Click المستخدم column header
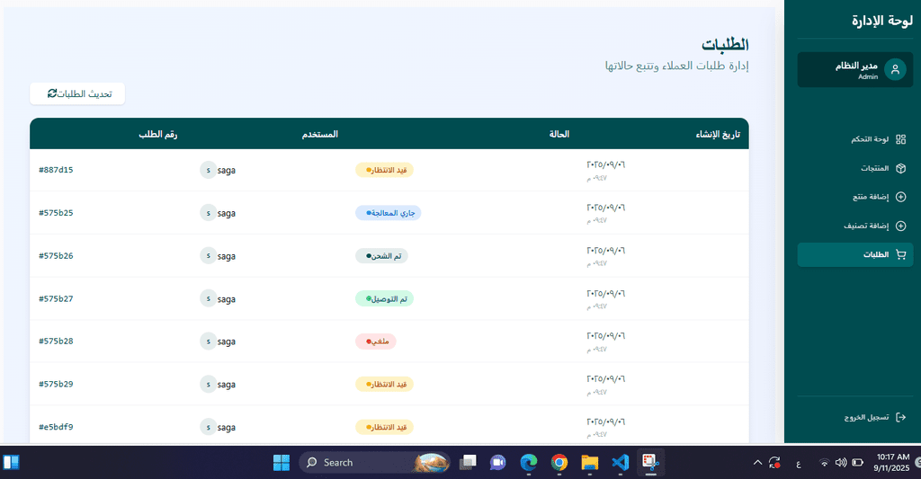 click(x=320, y=134)
